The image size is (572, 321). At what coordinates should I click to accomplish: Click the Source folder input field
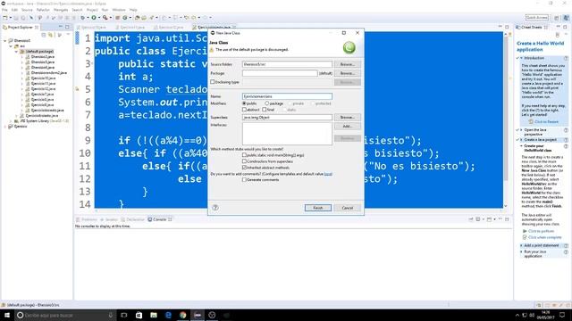[287, 64]
